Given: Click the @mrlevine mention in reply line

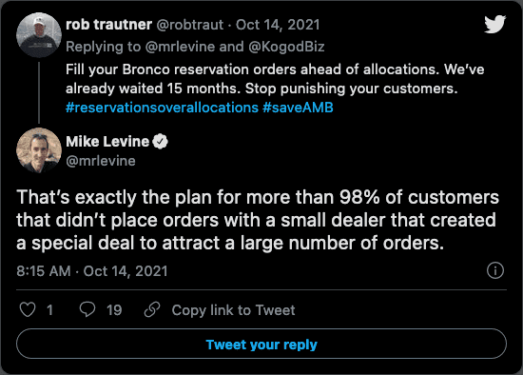Looking at the screenshot, I should (x=180, y=47).
